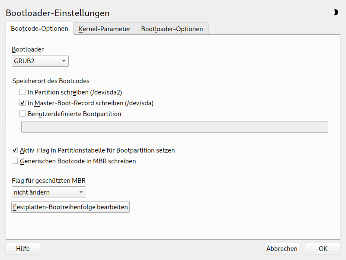The height and width of the screenshot is (260, 346).
Task: Uncheck 'In Master-Boot-Record schreiben (/dev/sda)'
Action: tap(22, 103)
